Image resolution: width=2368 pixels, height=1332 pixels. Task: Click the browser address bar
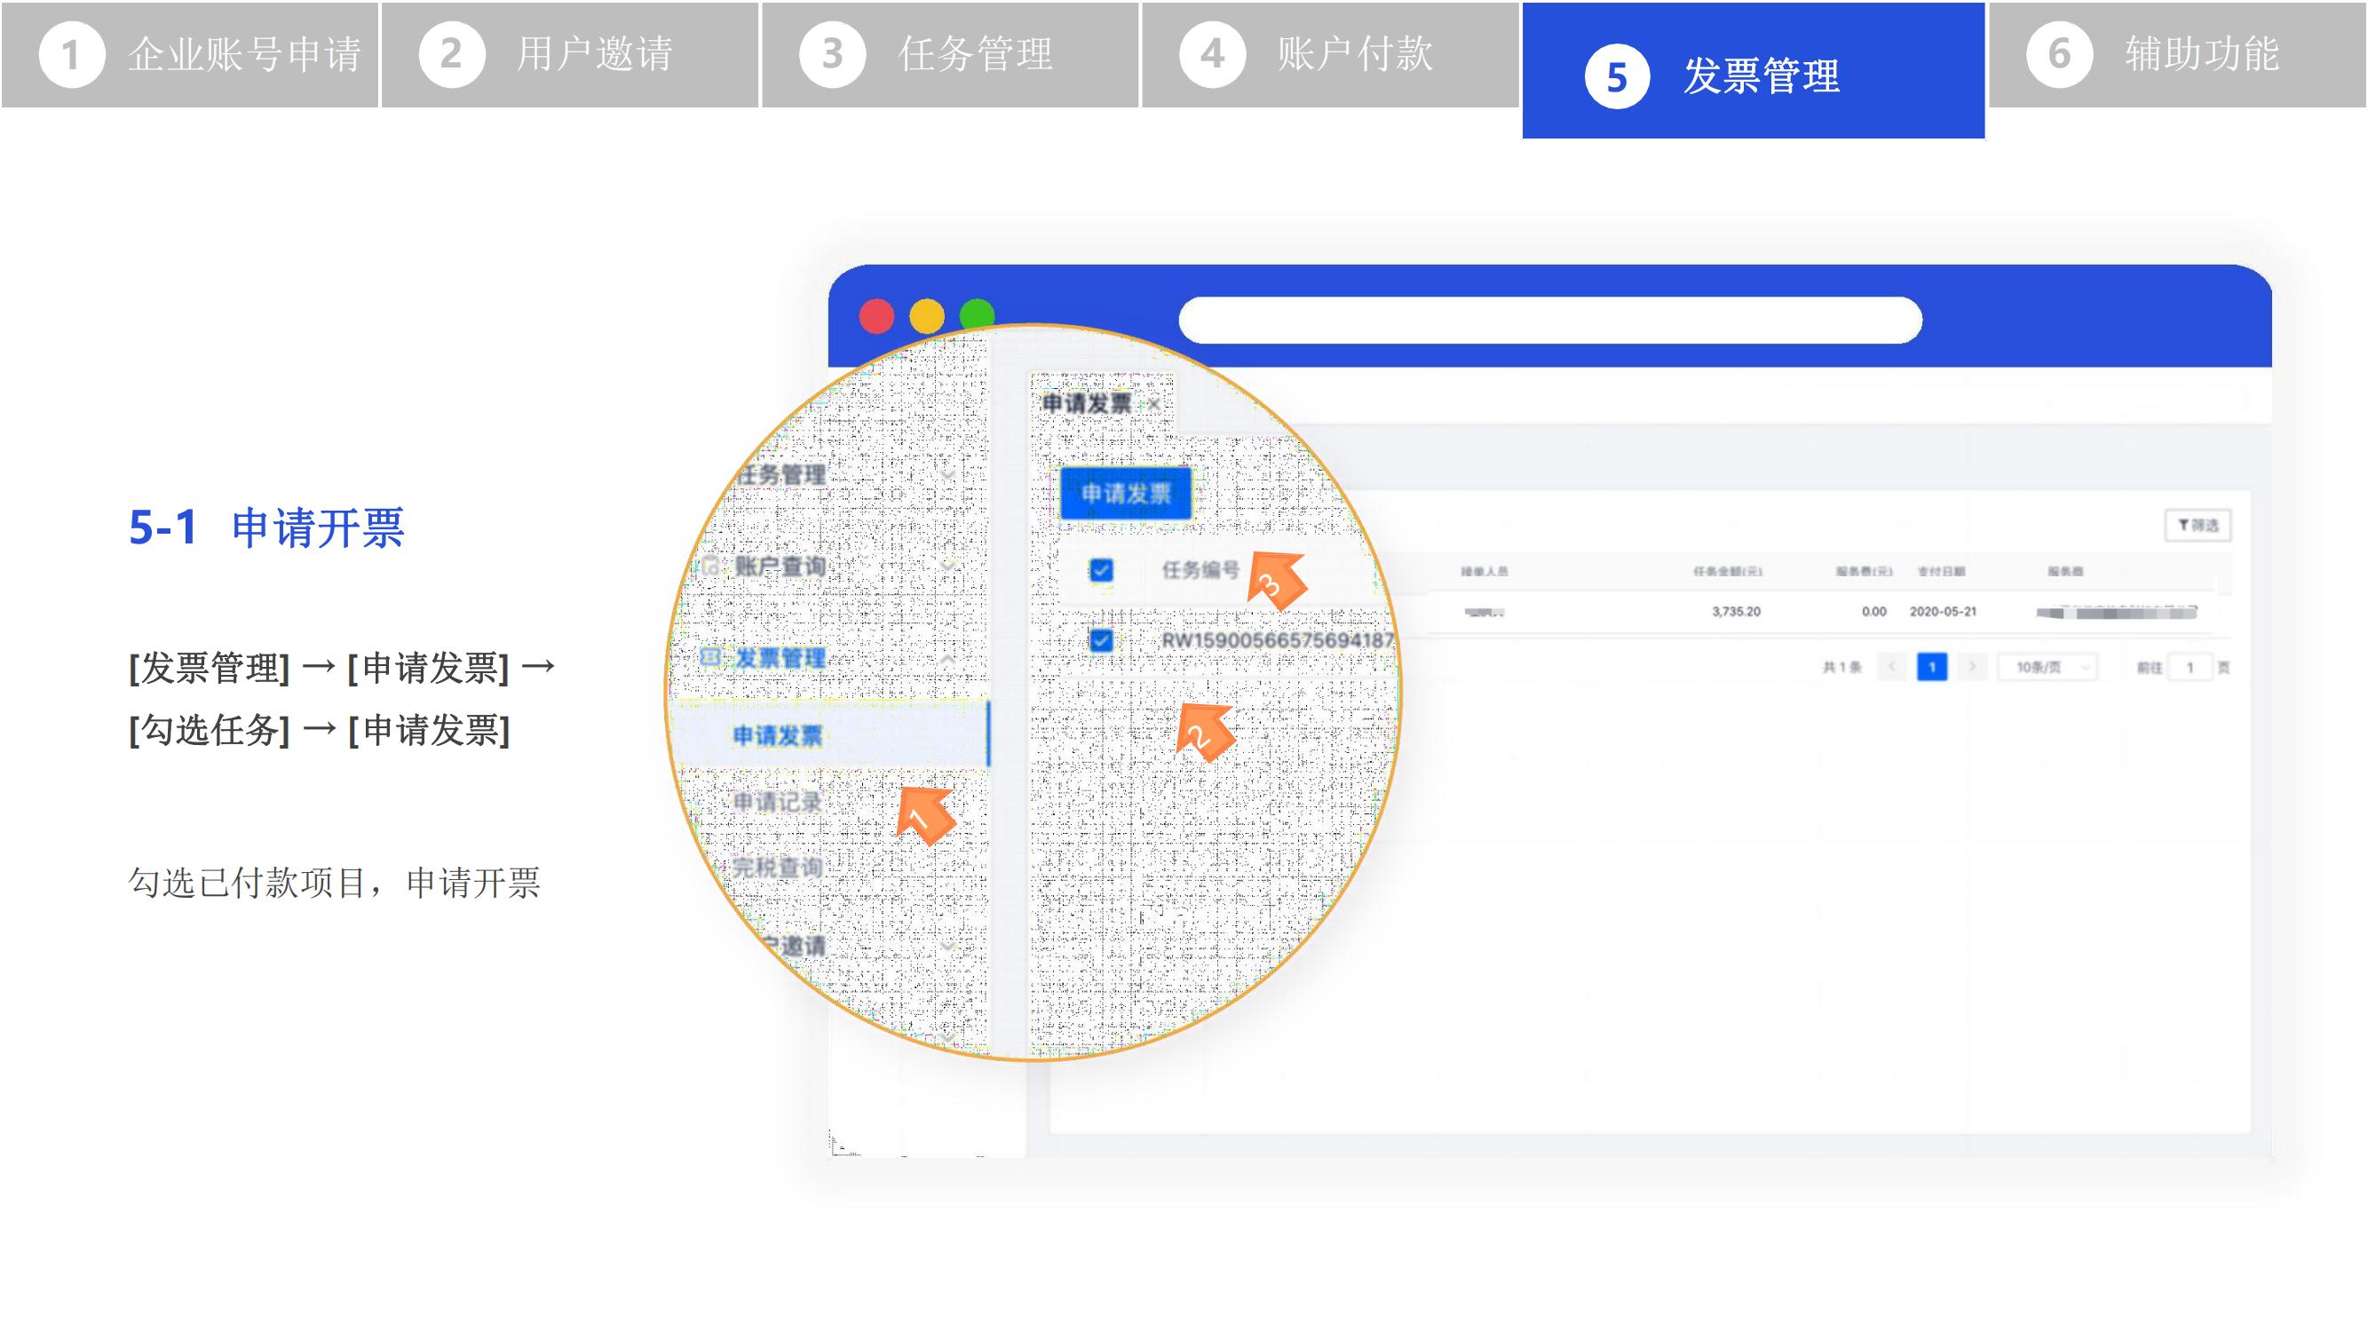pyautogui.click(x=1550, y=320)
